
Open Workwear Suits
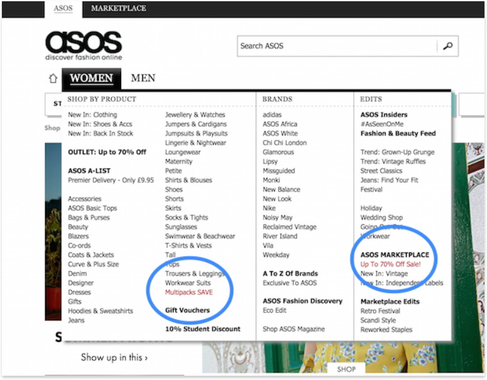coord(188,283)
